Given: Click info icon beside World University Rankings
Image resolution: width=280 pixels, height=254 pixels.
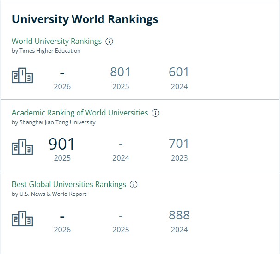Looking at the screenshot, I should (x=109, y=42).
